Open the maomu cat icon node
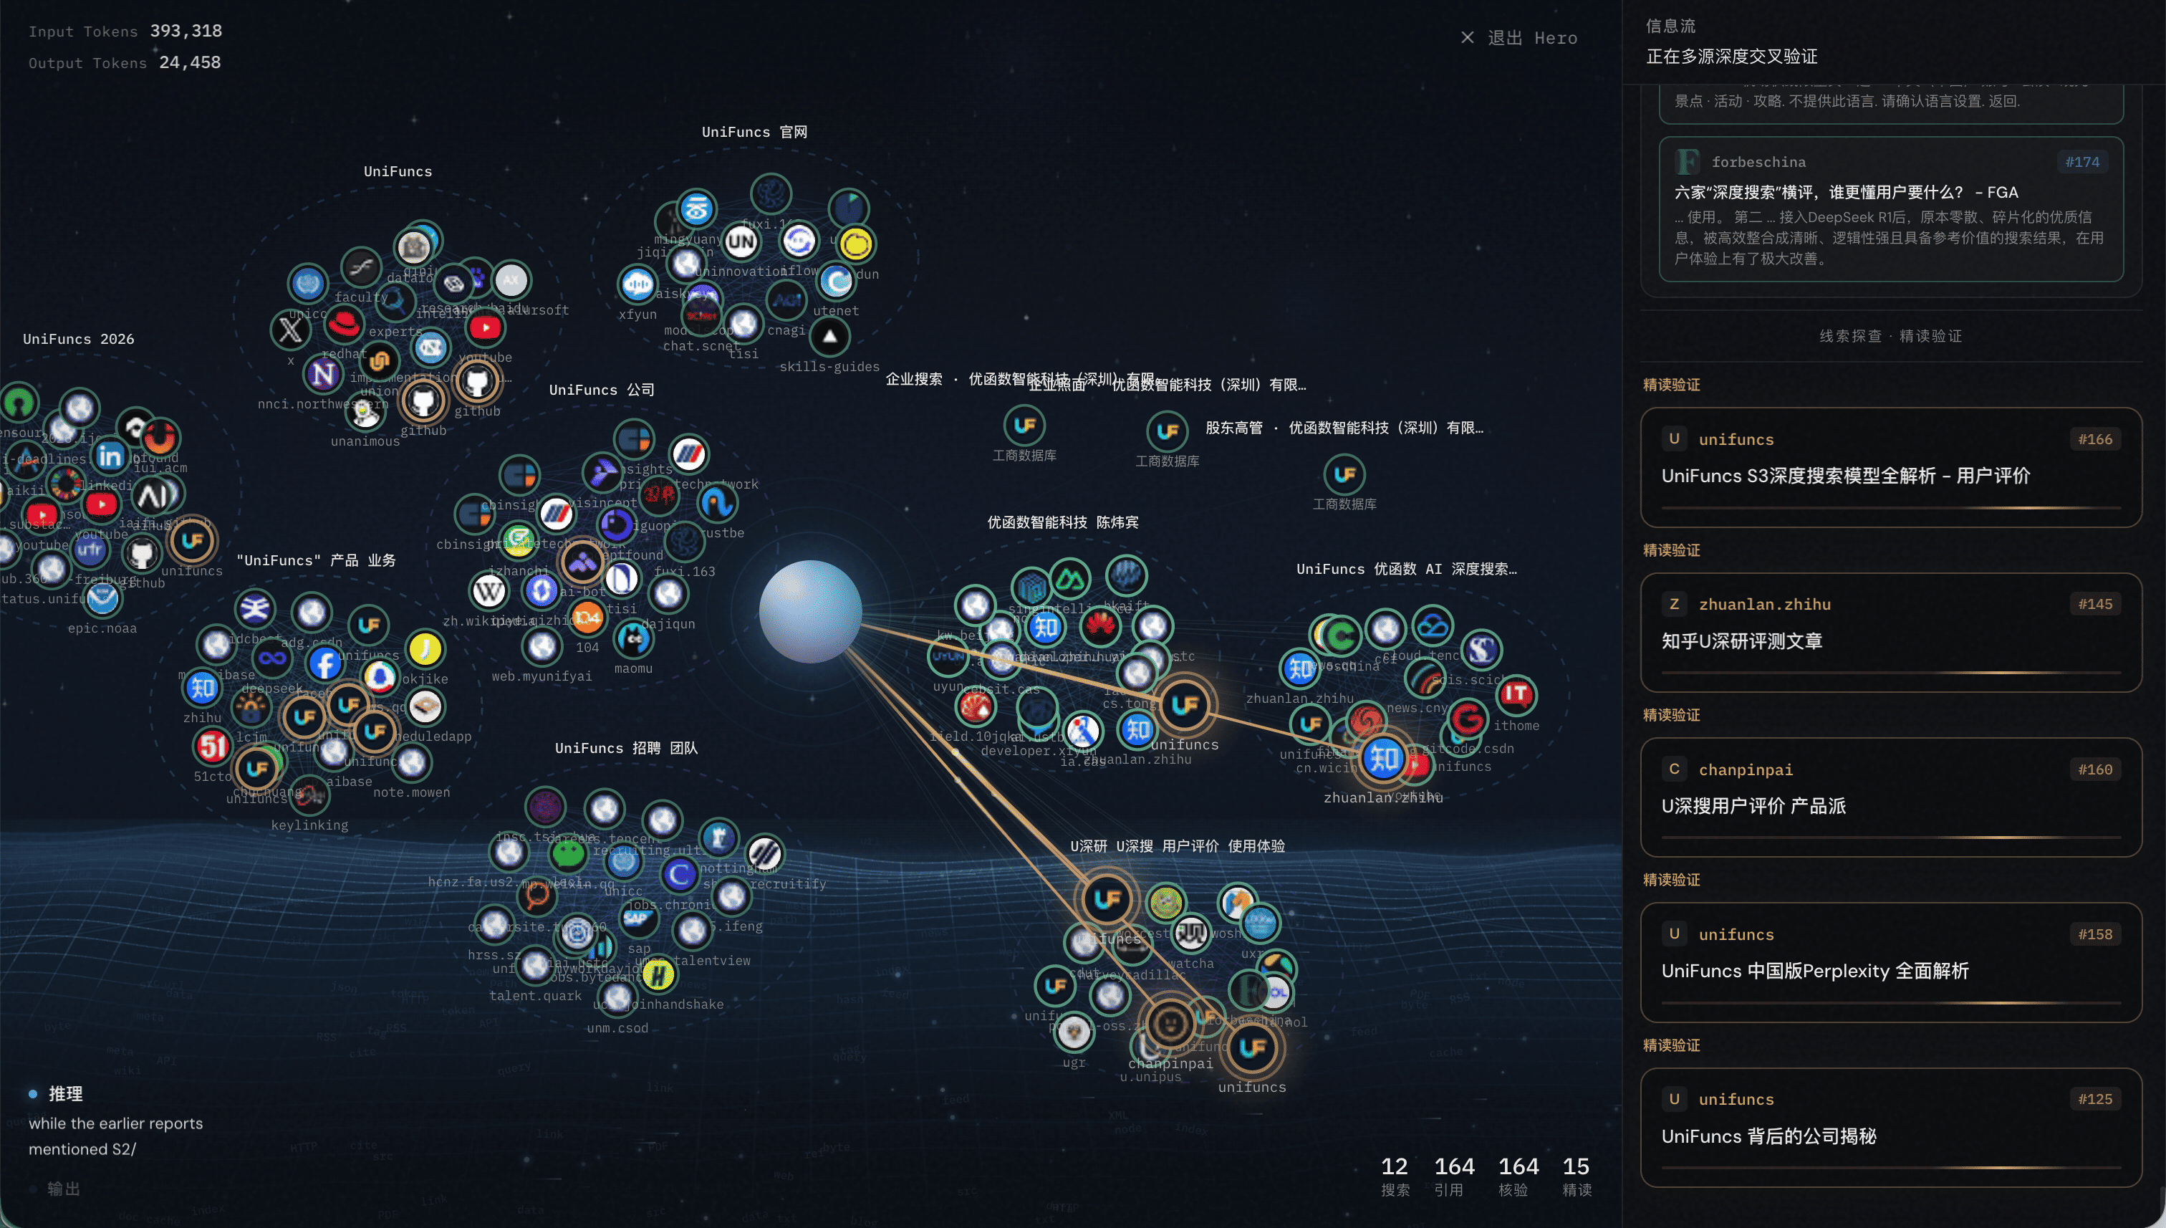The image size is (2166, 1228). (x=633, y=638)
